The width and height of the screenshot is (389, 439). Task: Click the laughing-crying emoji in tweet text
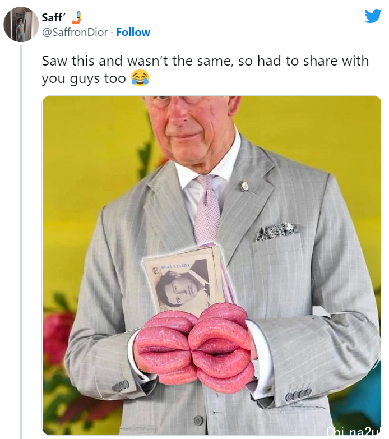click(x=140, y=78)
